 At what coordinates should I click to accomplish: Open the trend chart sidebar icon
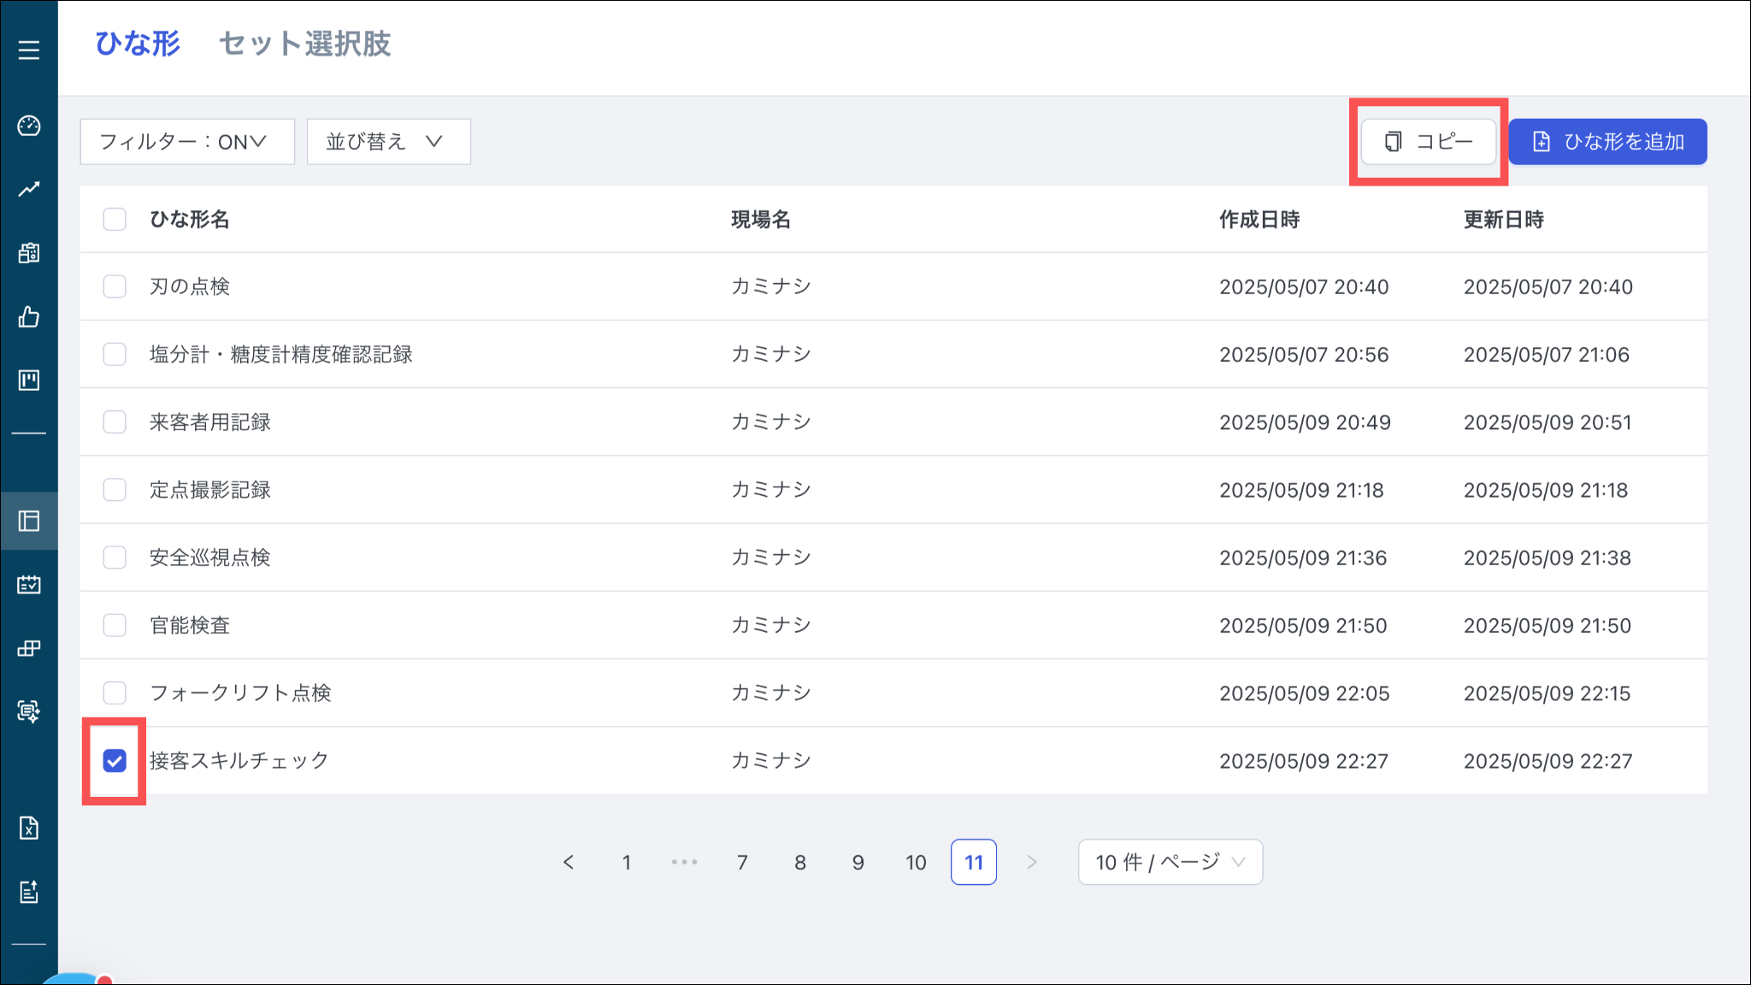[29, 189]
